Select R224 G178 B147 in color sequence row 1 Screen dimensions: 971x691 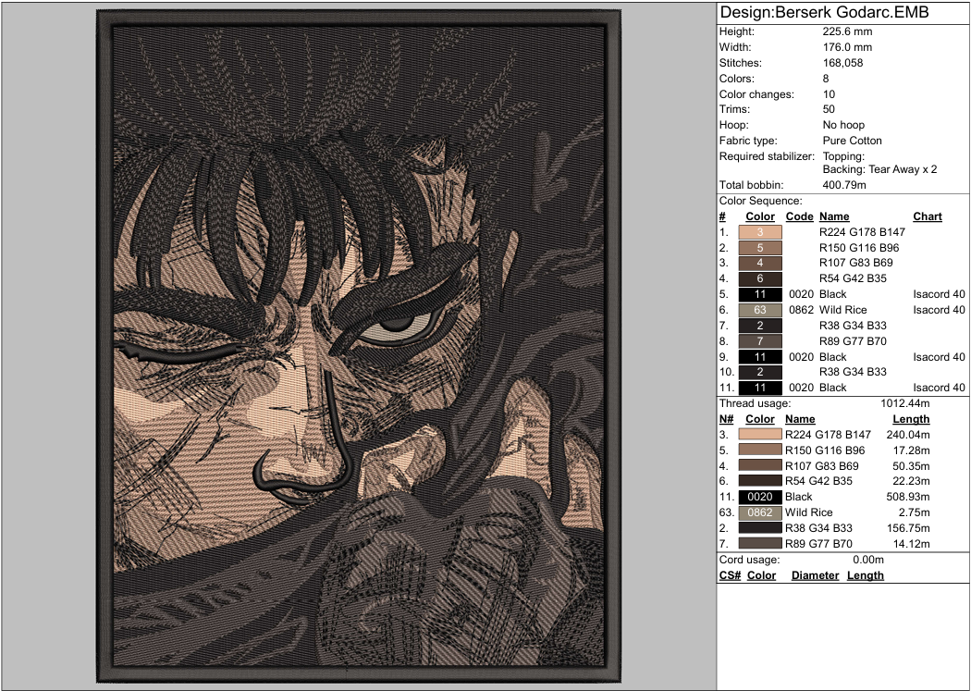[x=862, y=232]
